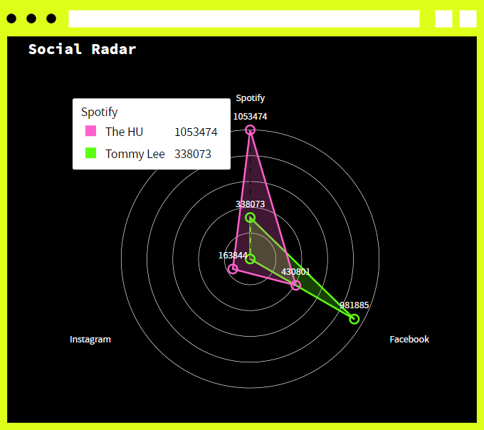This screenshot has height=430, width=484.
Task: Click the rightmost white square button
Action: [x=468, y=19]
